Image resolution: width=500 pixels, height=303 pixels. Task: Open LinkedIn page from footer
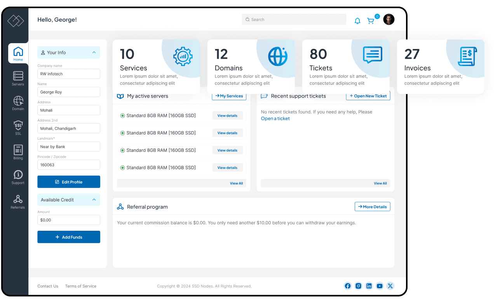point(369,286)
